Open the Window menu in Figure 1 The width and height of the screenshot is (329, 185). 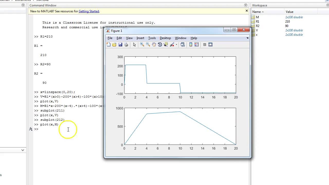pos(181,38)
